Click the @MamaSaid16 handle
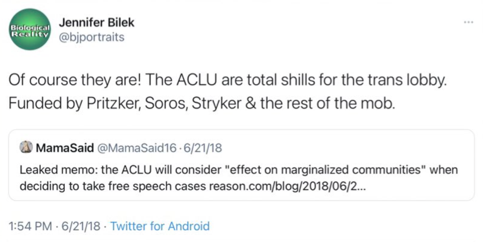Screen dimensions: 483x242 coord(137,148)
